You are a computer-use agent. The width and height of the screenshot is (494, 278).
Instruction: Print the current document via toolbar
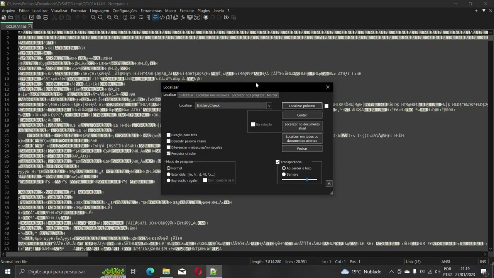click(x=46, y=17)
